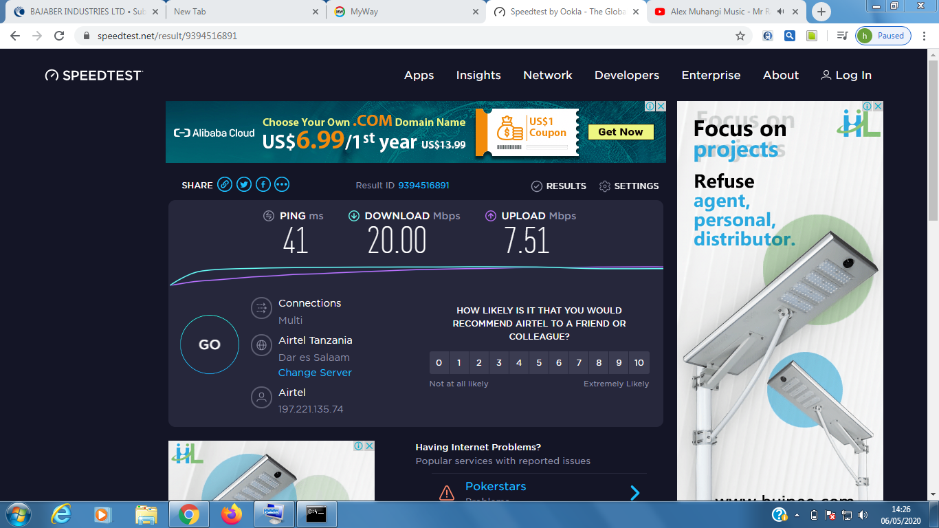Open the Apps menu

pyautogui.click(x=419, y=76)
